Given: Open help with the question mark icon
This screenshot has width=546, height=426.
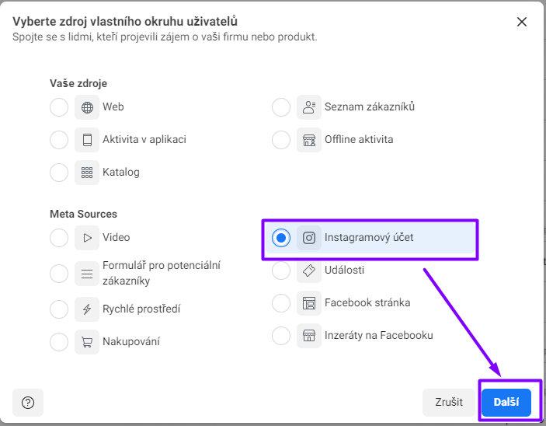Looking at the screenshot, I should tap(28, 403).
